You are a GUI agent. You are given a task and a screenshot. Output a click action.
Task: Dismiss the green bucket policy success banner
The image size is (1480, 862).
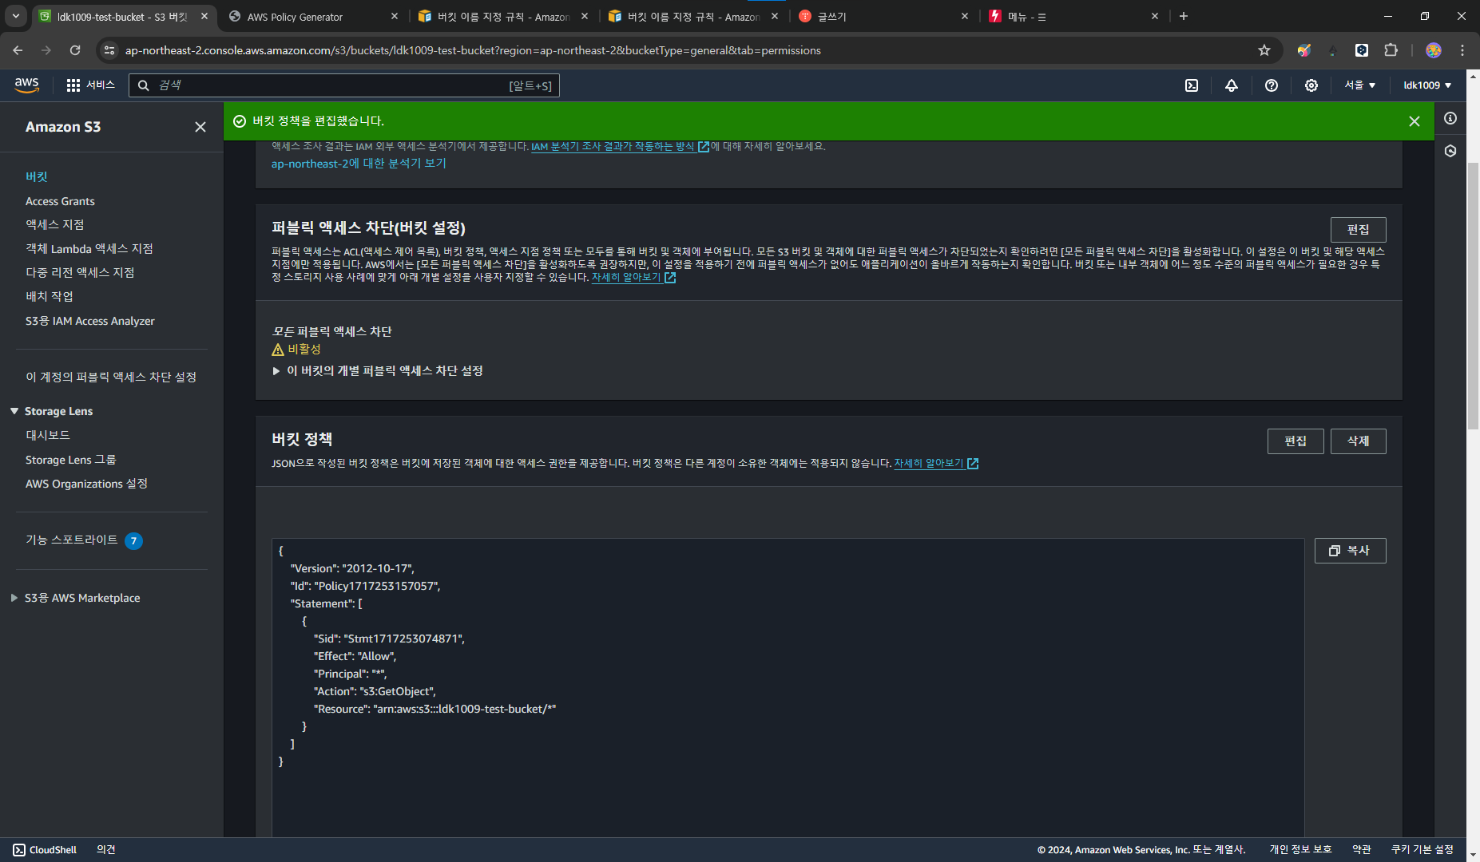click(1415, 121)
